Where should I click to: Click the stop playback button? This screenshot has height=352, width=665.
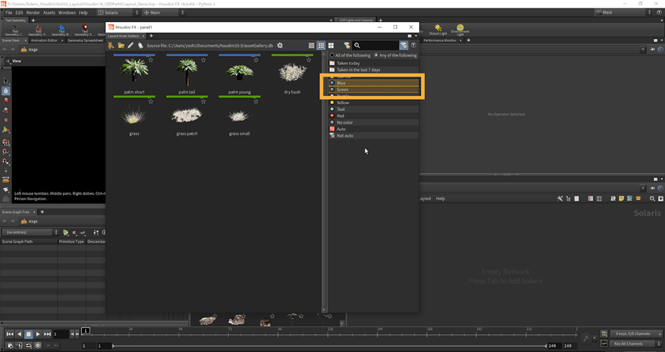pos(28,334)
